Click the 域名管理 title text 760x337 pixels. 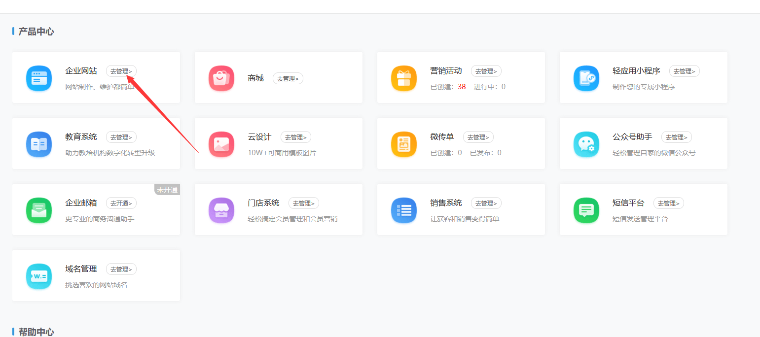(x=81, y=269)
